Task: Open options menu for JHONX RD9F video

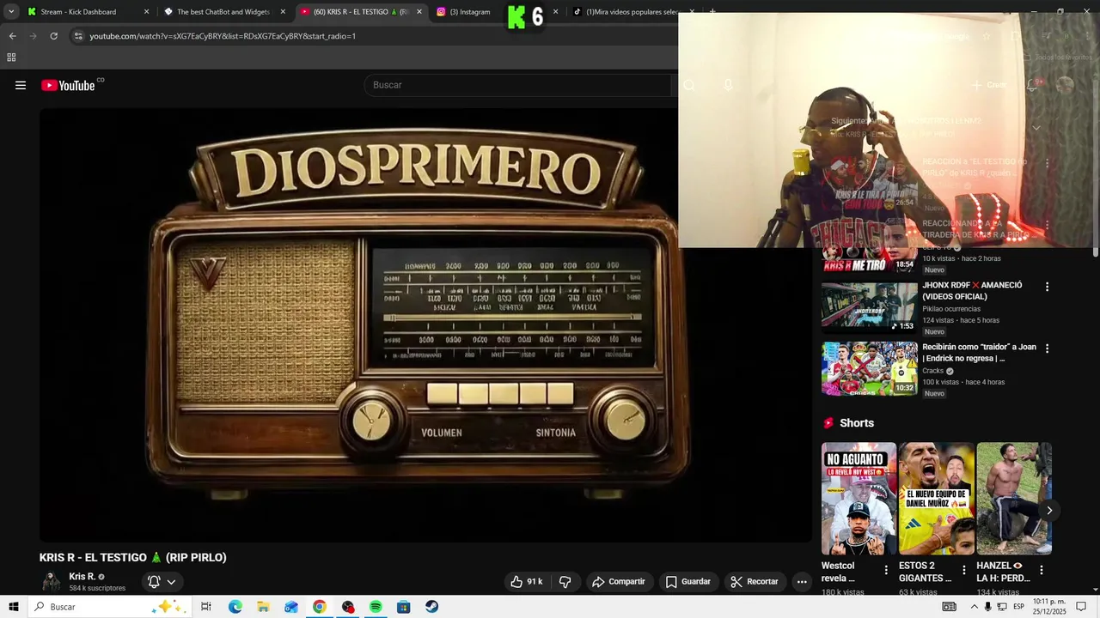Action: coord(1047,287)
